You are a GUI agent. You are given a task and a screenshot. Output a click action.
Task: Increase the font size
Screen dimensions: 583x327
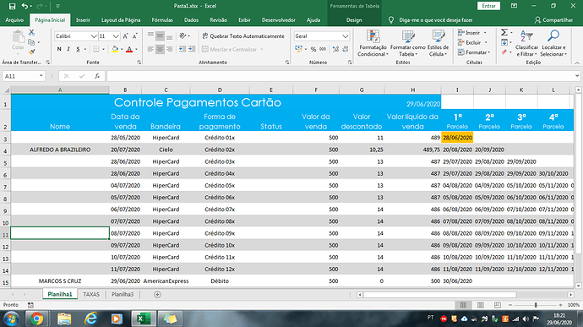coord(125,36)
